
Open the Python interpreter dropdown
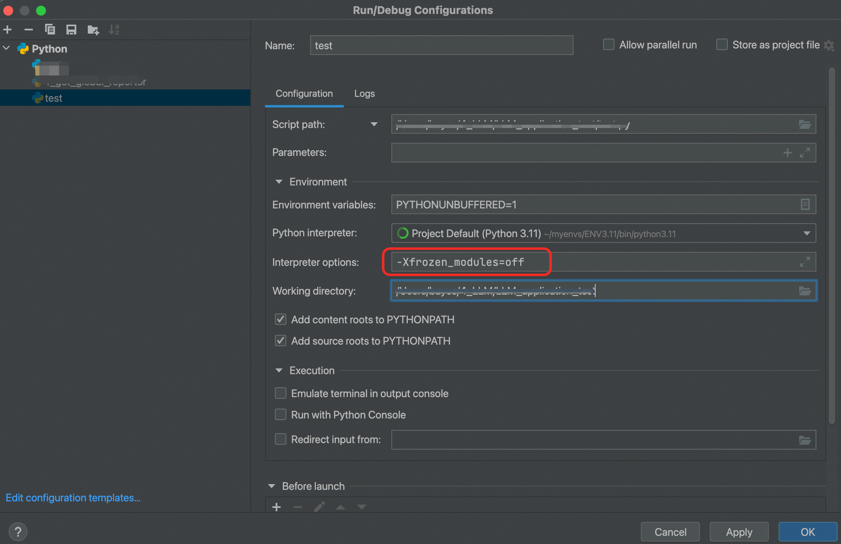coord(807,233)
